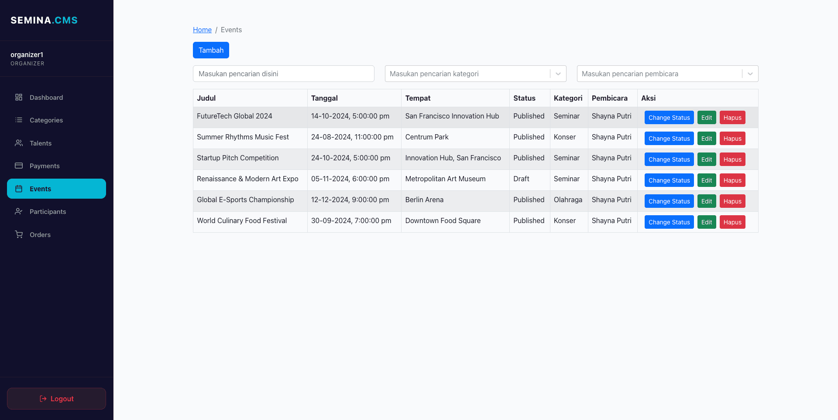
Task: Edit World Culinary Food Festival
Action: coord(707,222)
